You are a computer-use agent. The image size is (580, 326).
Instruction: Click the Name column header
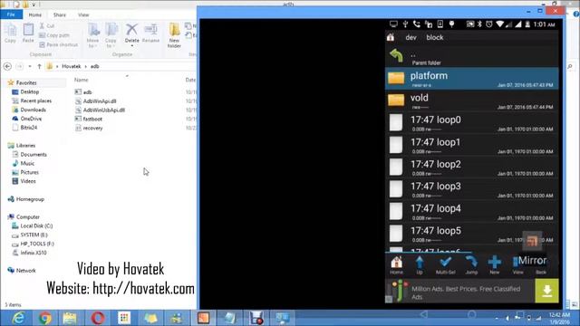pos(81,80)
